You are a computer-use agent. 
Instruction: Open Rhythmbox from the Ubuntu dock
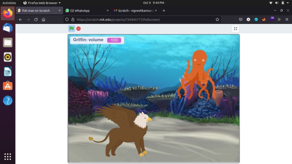pyautogui.click(x=8, y=57)
